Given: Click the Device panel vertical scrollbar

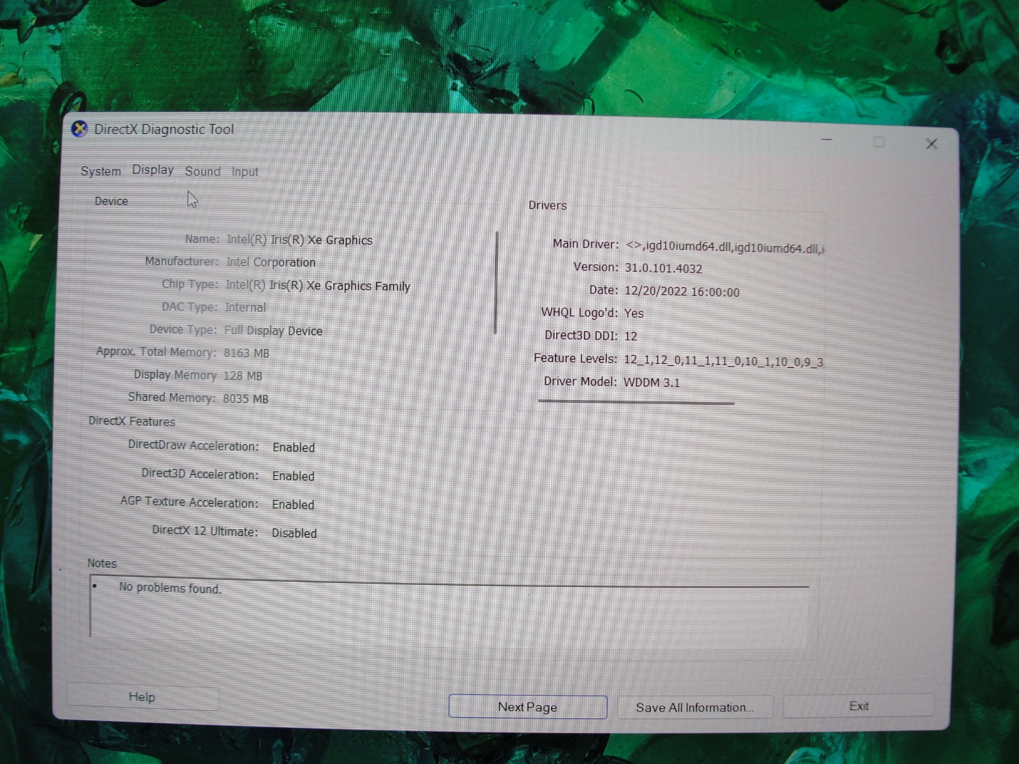Looking at the screenshot, I should (x=496, y=283).
